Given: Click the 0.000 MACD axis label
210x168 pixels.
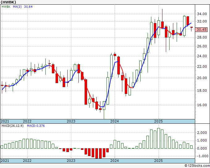Looking at the screenshot, I should click(x=202, y=148).
